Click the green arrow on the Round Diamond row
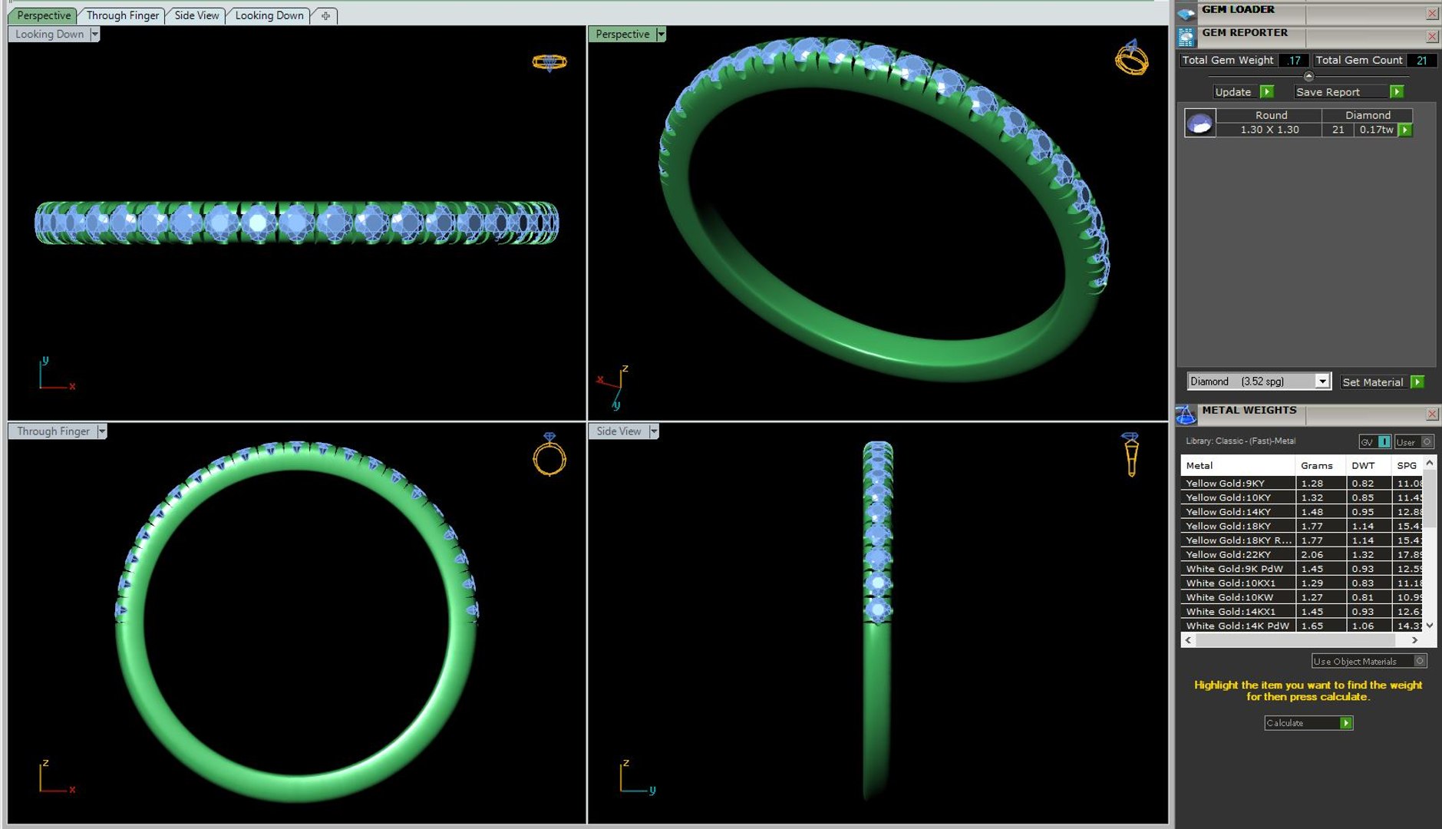1442x829 pixels. point(1405,130)
